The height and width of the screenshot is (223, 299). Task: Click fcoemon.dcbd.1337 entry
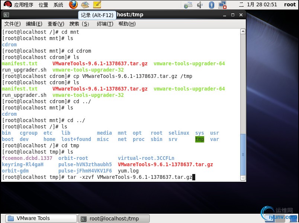[x=27, y=158]
